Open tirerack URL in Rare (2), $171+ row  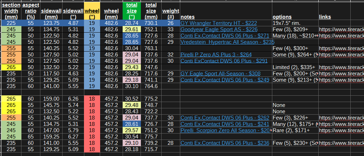[x=341, y=130]
